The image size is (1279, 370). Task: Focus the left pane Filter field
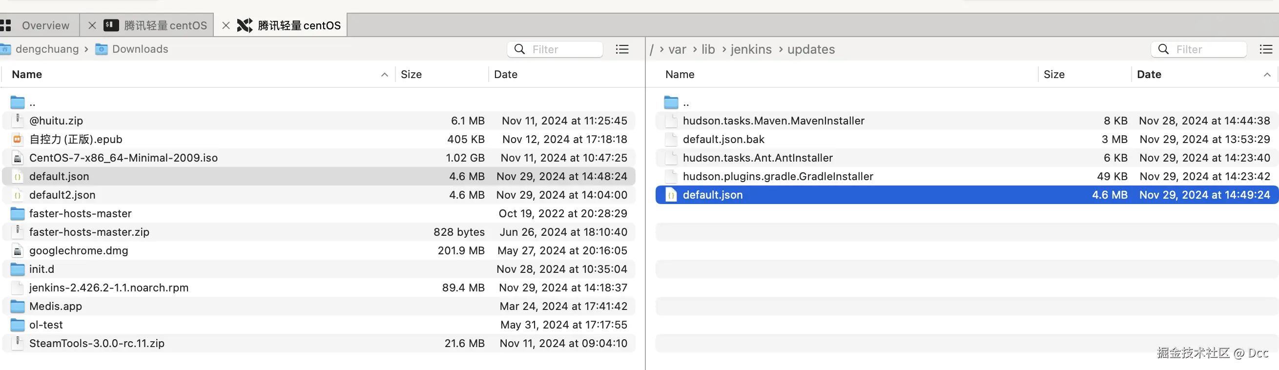click(555, 49)
